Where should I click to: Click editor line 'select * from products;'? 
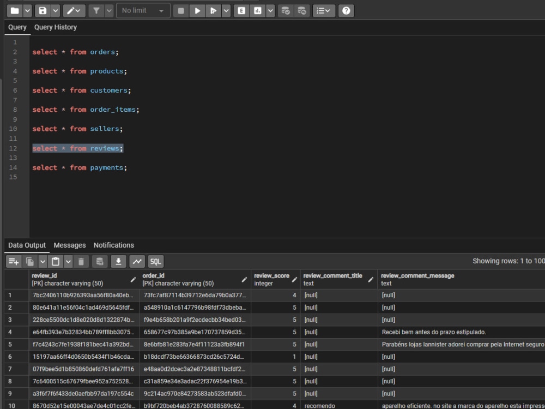click(x=80, y=71)
